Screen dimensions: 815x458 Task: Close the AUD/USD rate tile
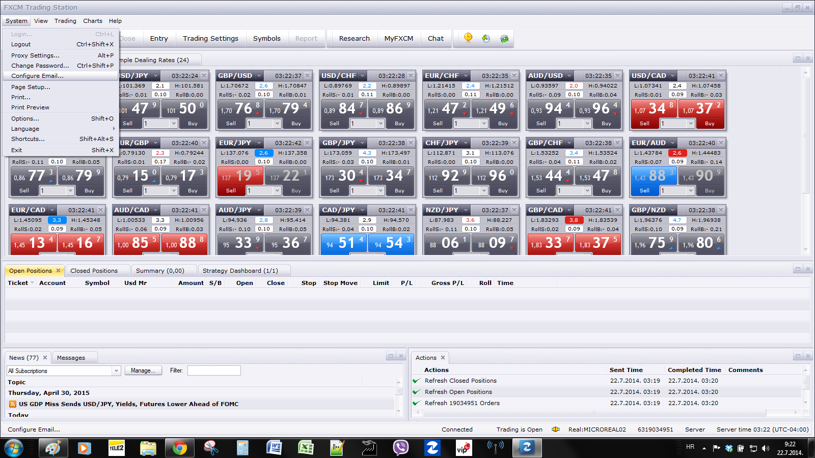point(618,76)
